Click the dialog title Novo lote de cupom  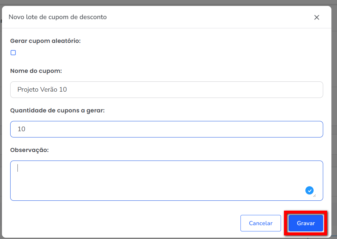point(58,17)
